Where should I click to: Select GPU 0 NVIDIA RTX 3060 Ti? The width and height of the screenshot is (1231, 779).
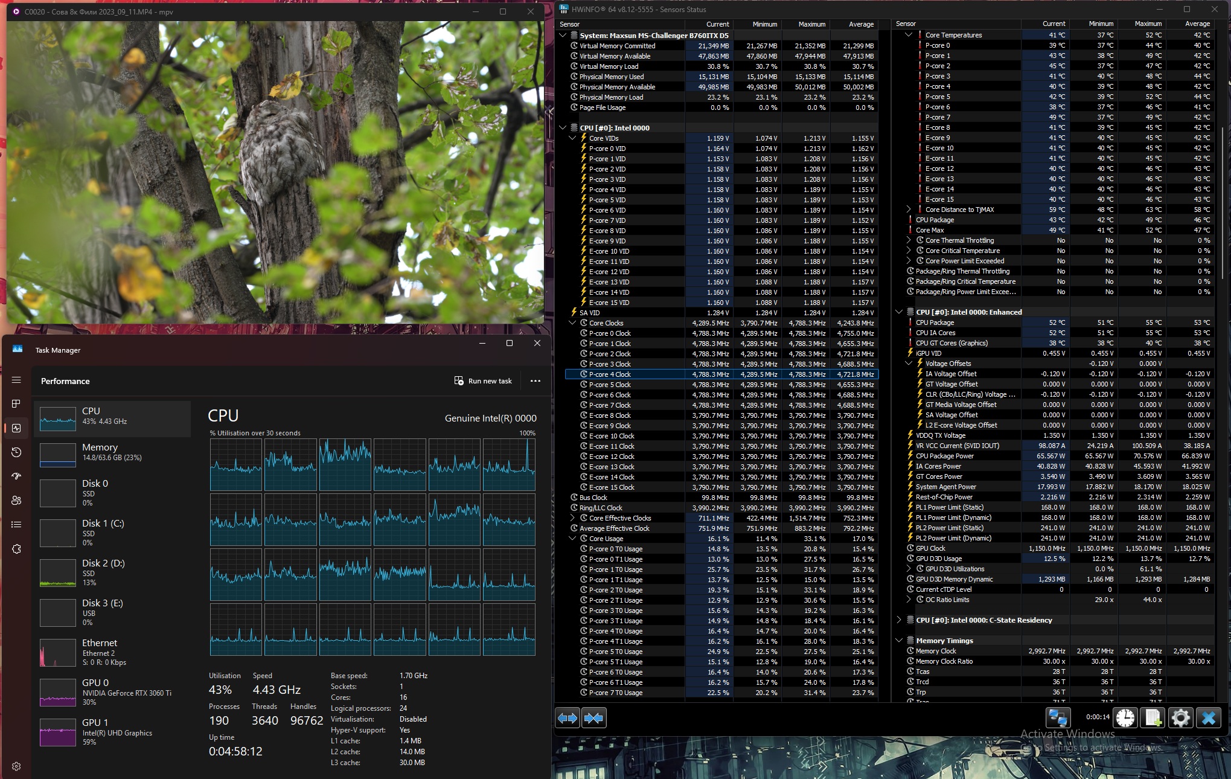[x=112, y=691]
